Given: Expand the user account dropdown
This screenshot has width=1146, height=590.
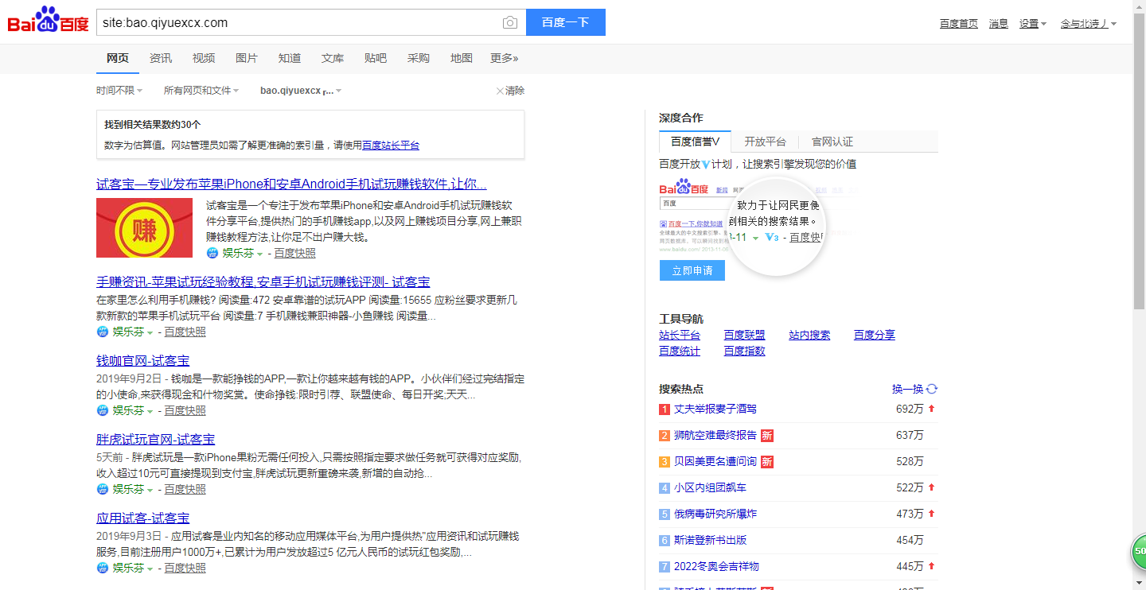Looking at the screenshot, I should [1088, 24].
